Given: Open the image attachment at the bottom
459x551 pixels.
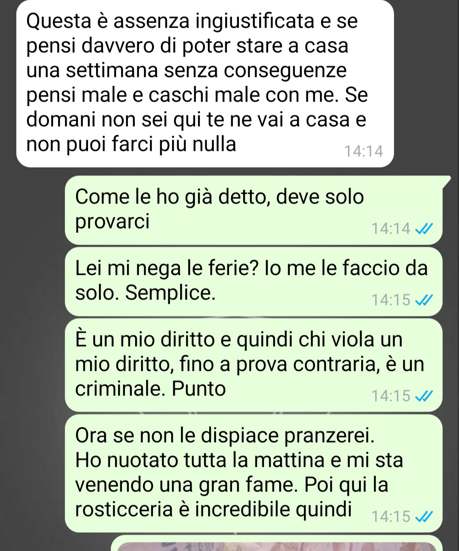Looking at the screenshot, I should click(277, 544).
